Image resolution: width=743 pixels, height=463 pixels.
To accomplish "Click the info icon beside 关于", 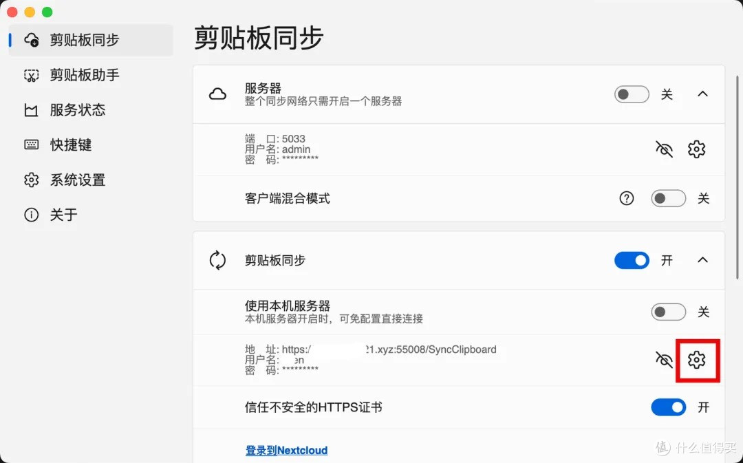I will (x=31, y=215).
